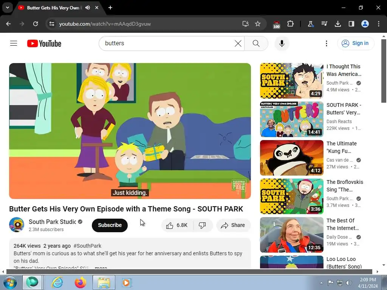Open the taskbar clock and date
Screen dimensions: 387x290
(368, 283)
